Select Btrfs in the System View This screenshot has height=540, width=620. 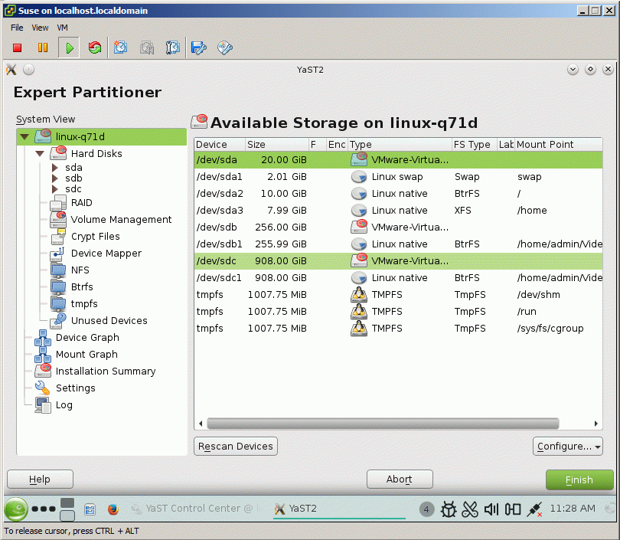tap(82, 286)
